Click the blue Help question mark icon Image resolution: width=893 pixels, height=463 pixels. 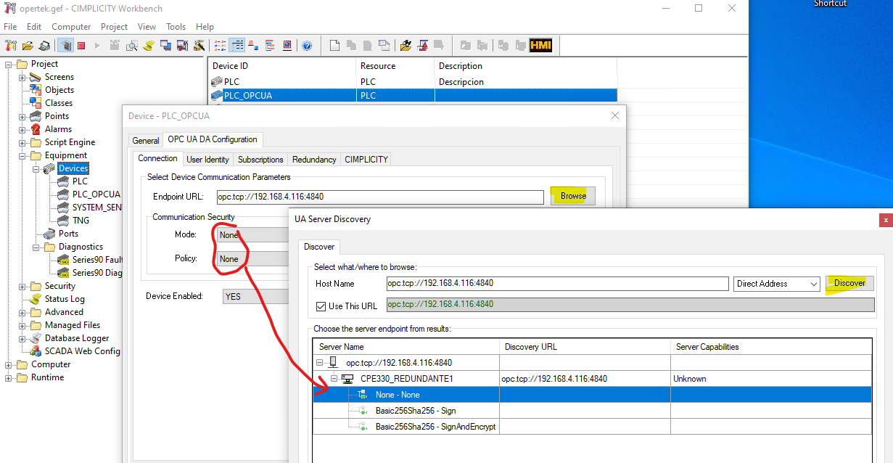pos(307,45)
